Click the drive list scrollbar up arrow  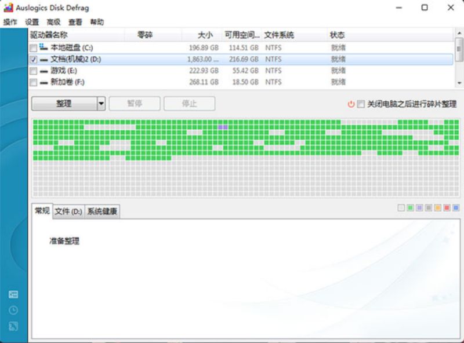459,33
